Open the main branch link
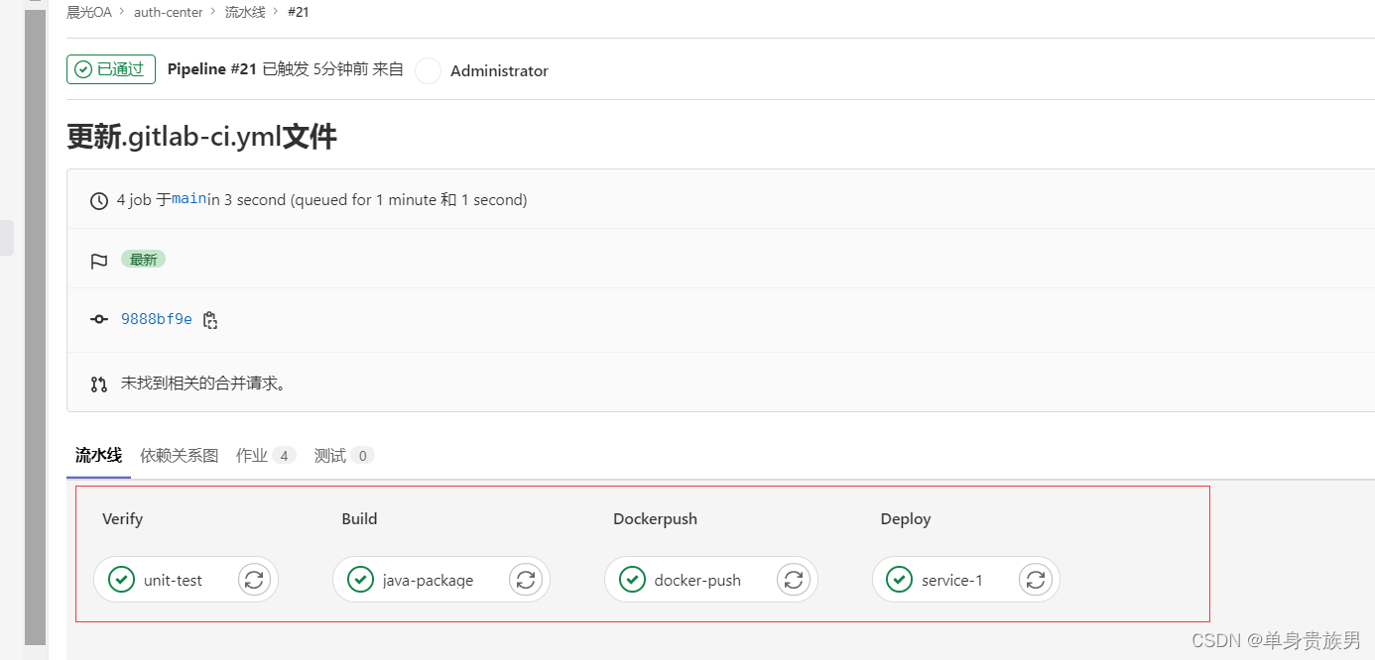Screen dimensions: 1375x660 (189, 199)
